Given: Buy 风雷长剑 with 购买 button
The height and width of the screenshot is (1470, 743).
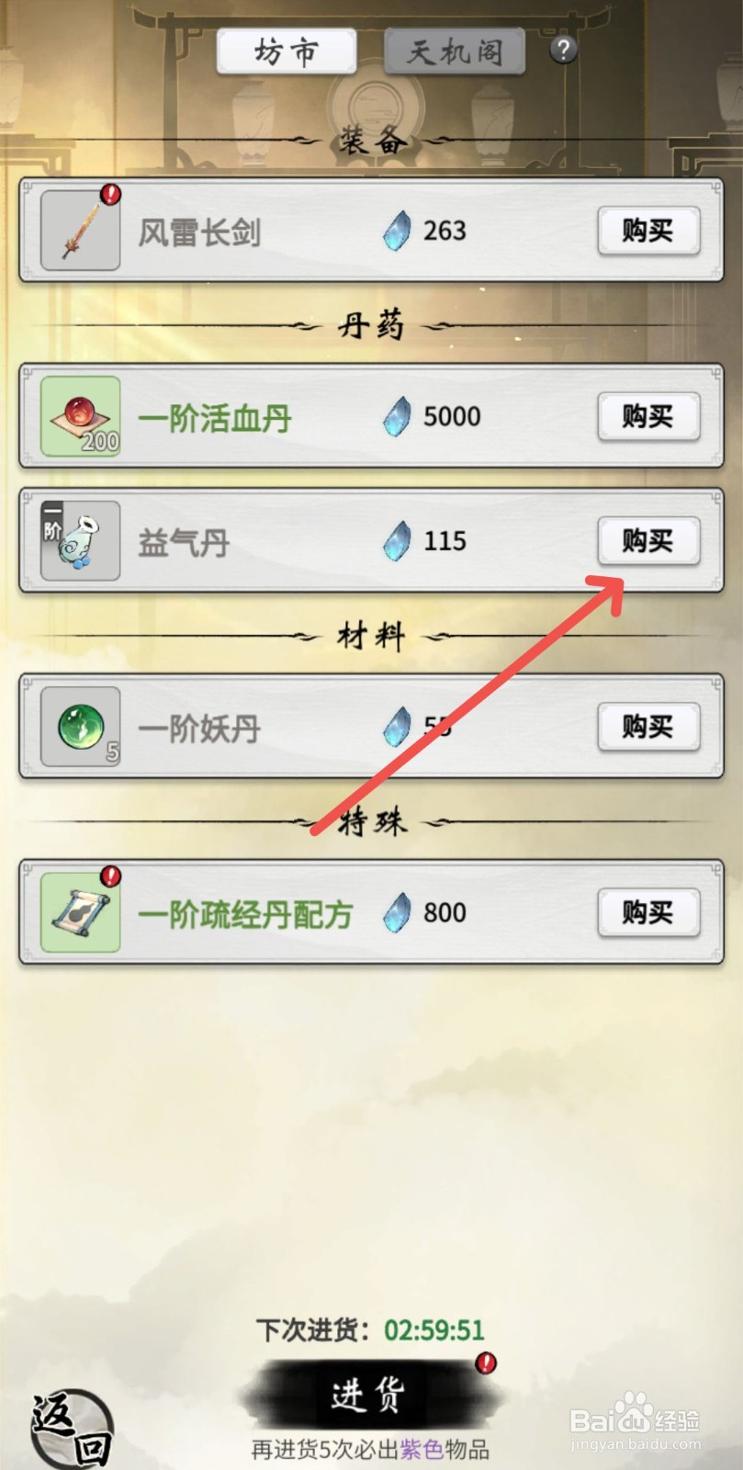Looking at the screenshot, I should [x=648, y=231].
